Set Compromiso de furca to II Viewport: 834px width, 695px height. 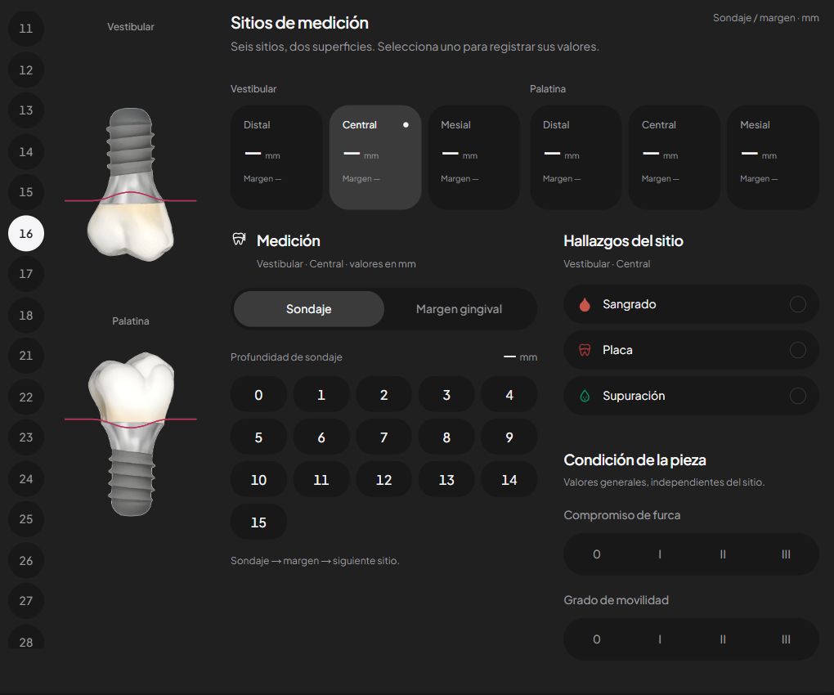coord(722,554)
